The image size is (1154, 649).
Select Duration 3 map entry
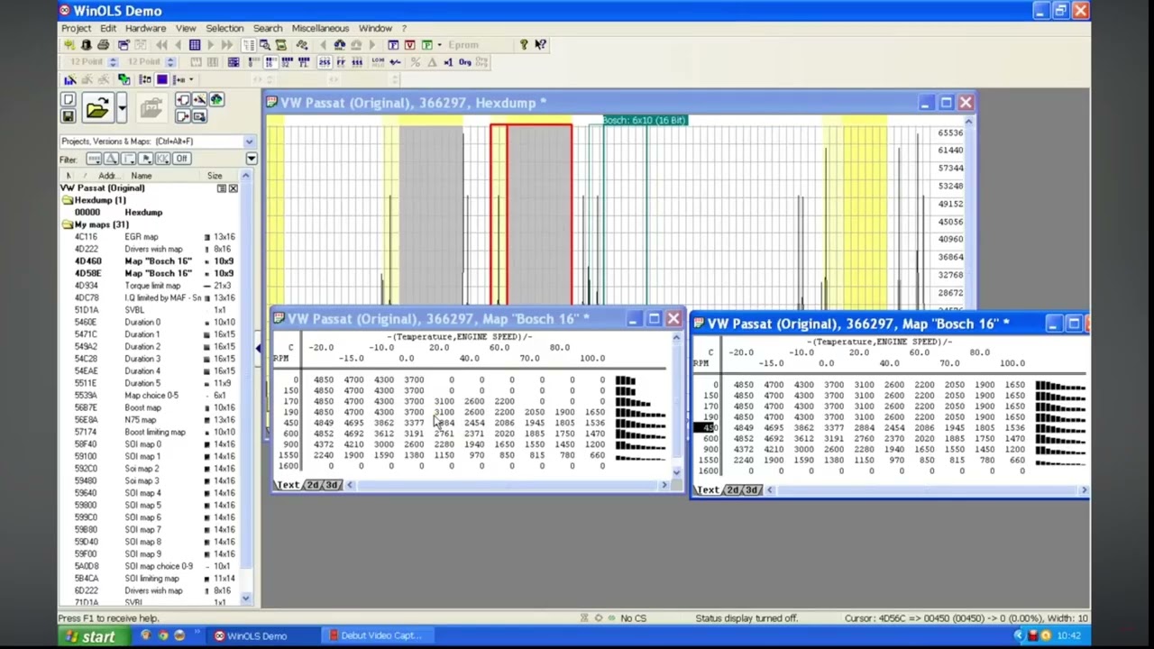(142, 359)
